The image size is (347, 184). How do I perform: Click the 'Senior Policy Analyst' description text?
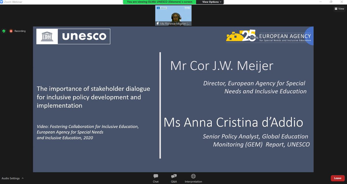[256, 140]
